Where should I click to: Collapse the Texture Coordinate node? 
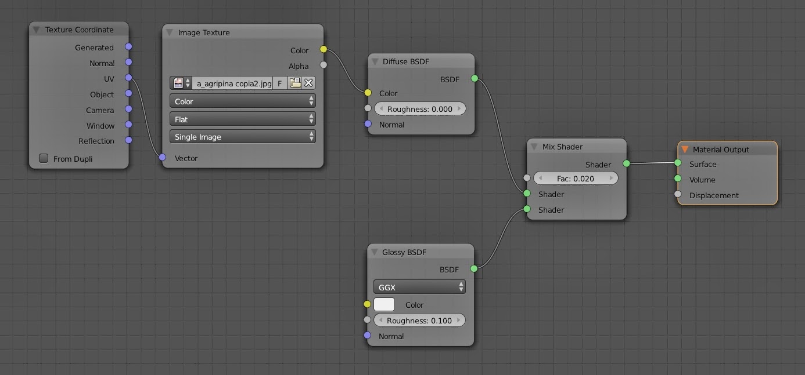37,30
